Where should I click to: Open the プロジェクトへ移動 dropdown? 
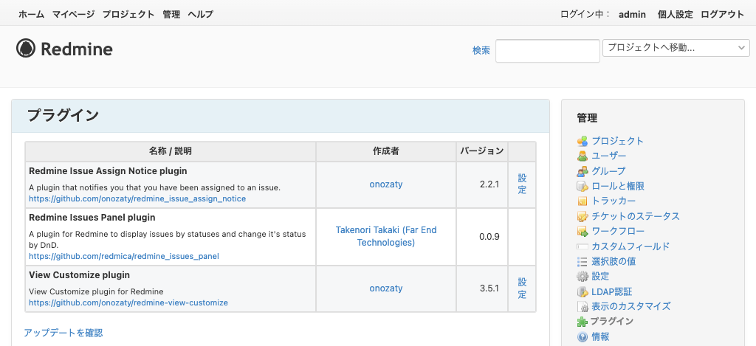coord(676,48)
